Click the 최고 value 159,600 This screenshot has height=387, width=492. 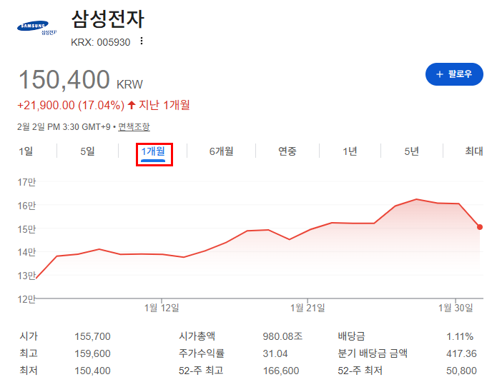pyautogui.click(x=92, y=353)
